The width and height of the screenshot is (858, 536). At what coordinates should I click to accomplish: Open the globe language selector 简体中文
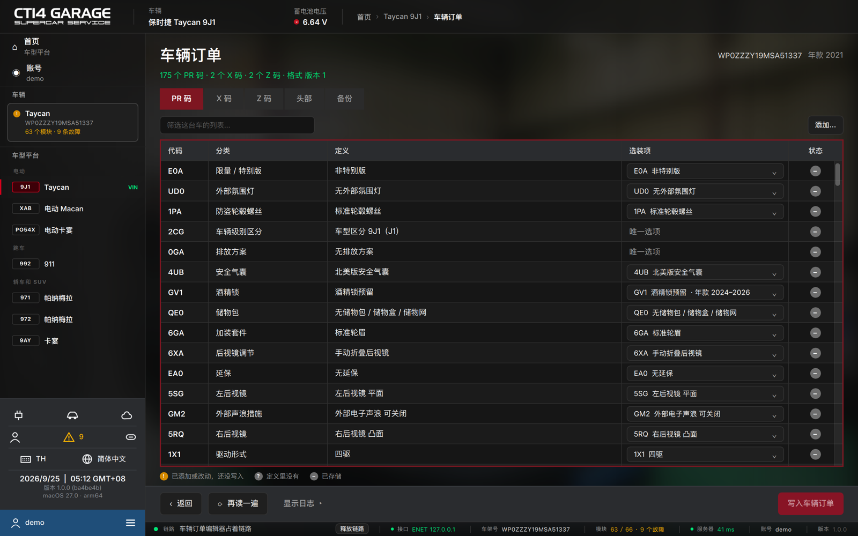coord(104,459)
